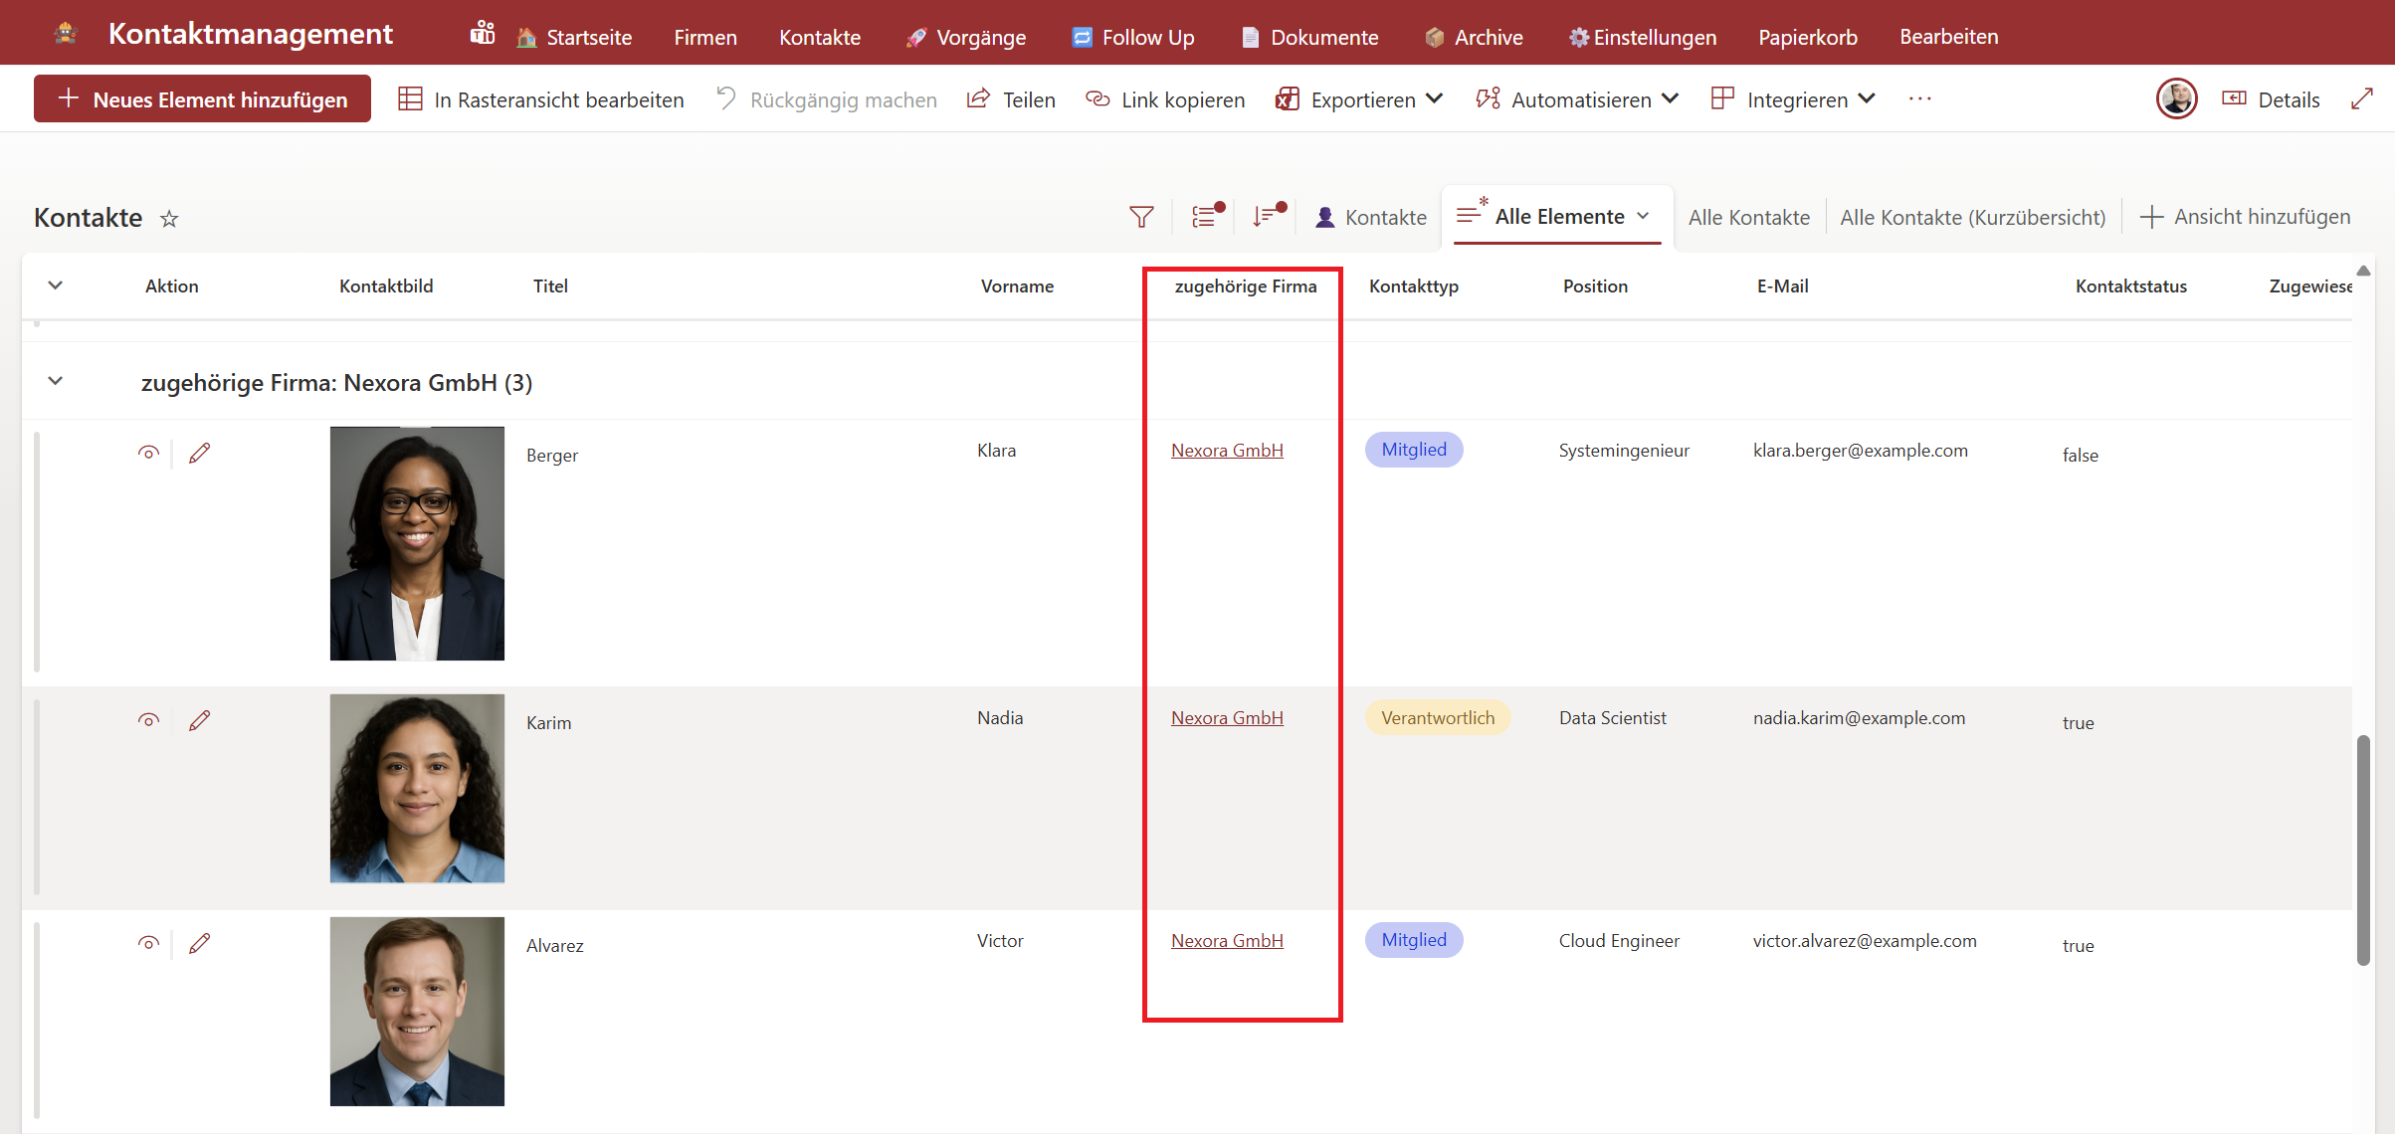Image resolution: width=2395 pixels, height=1134 pixels.
Task: Open Nexora GmbH link in Karim row
Action: tap(1227, 718)
